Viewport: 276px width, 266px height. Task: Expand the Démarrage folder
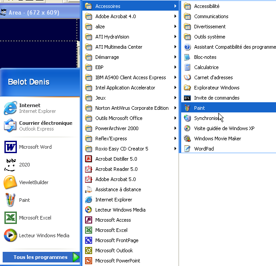pyautogui.click(x=131, y=57)
